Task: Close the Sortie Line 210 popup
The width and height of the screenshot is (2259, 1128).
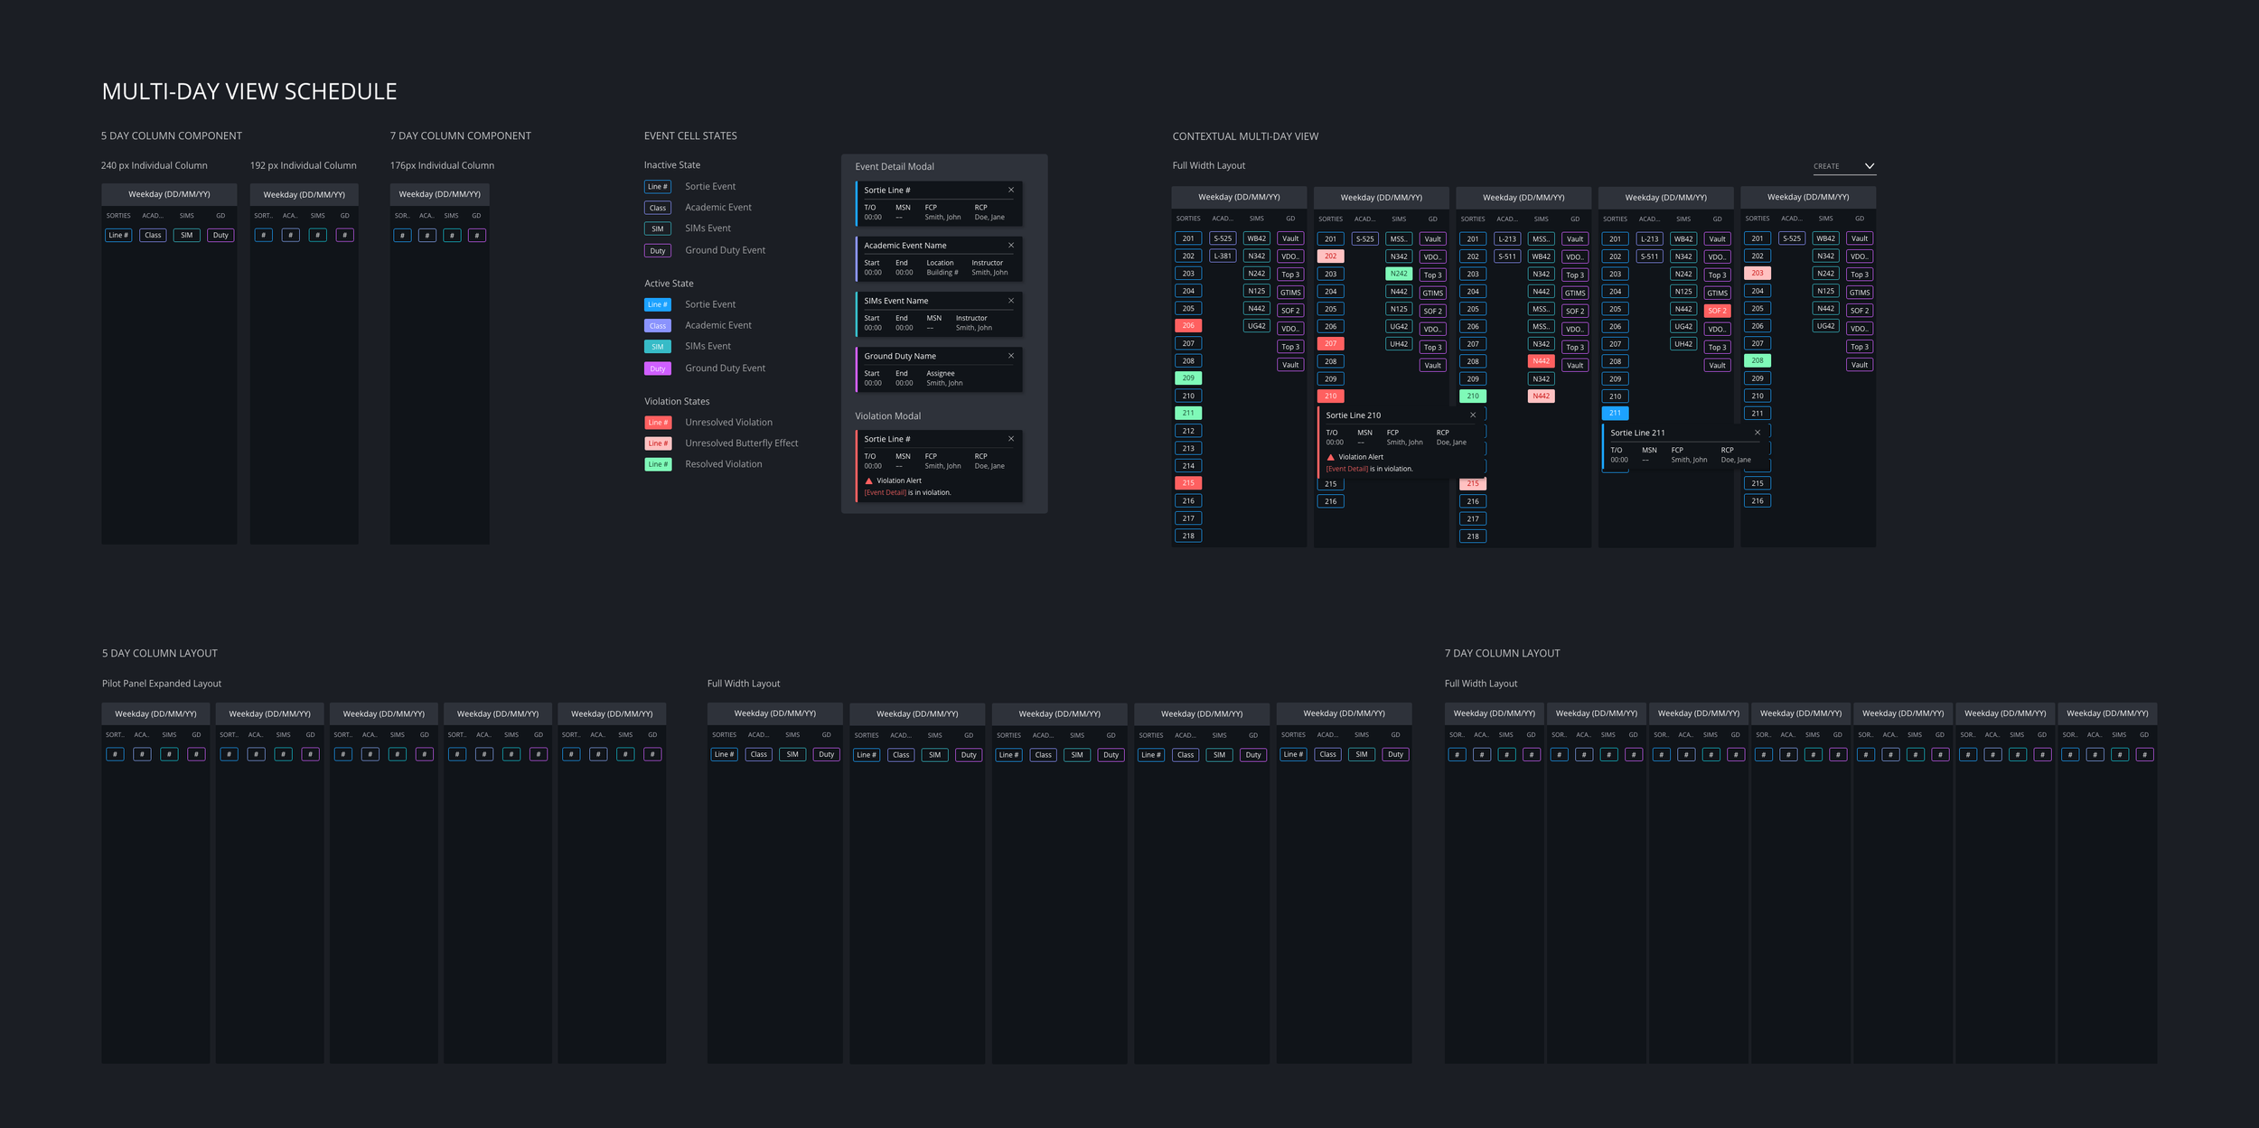Action: pos(1473,415)
